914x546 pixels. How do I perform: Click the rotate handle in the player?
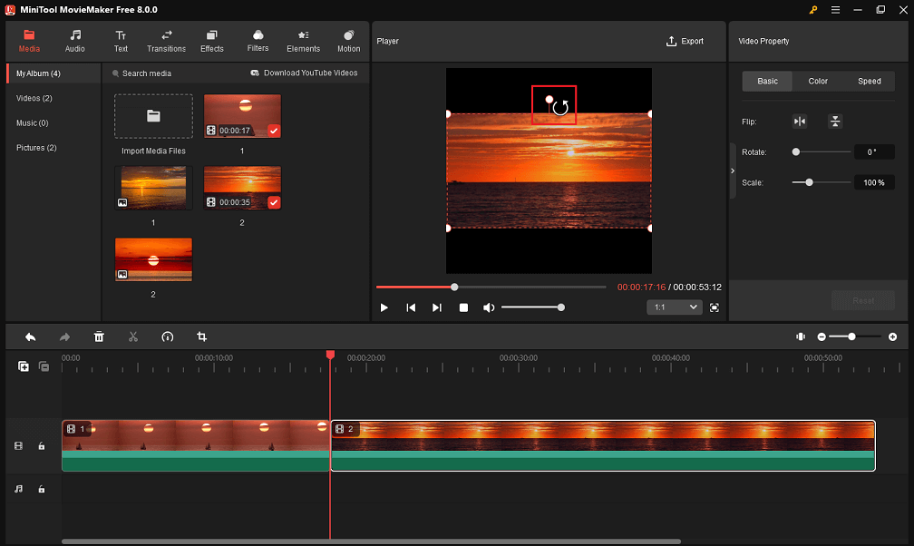(549, 100)
